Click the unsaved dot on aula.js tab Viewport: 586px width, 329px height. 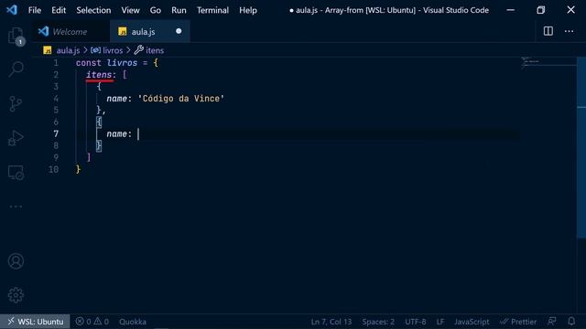coord(179,31)
